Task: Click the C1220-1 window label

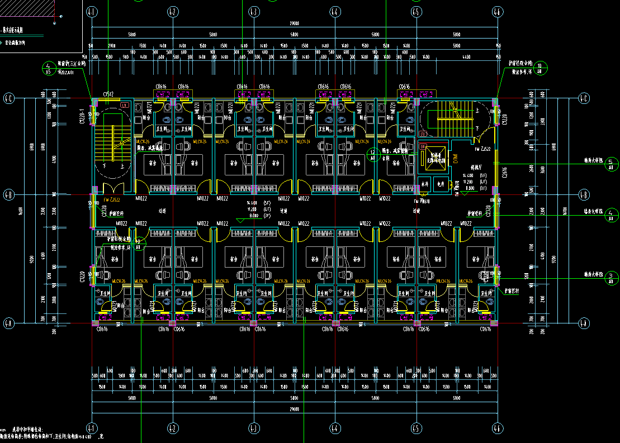Action: (x=83, y=115)
